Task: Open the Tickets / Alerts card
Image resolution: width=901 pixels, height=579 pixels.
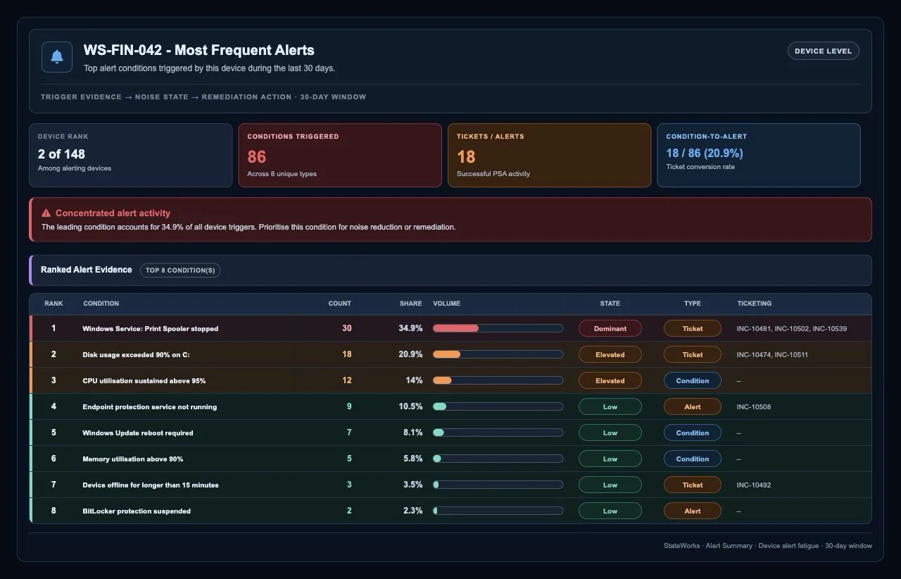Action: tap(549, 156)
